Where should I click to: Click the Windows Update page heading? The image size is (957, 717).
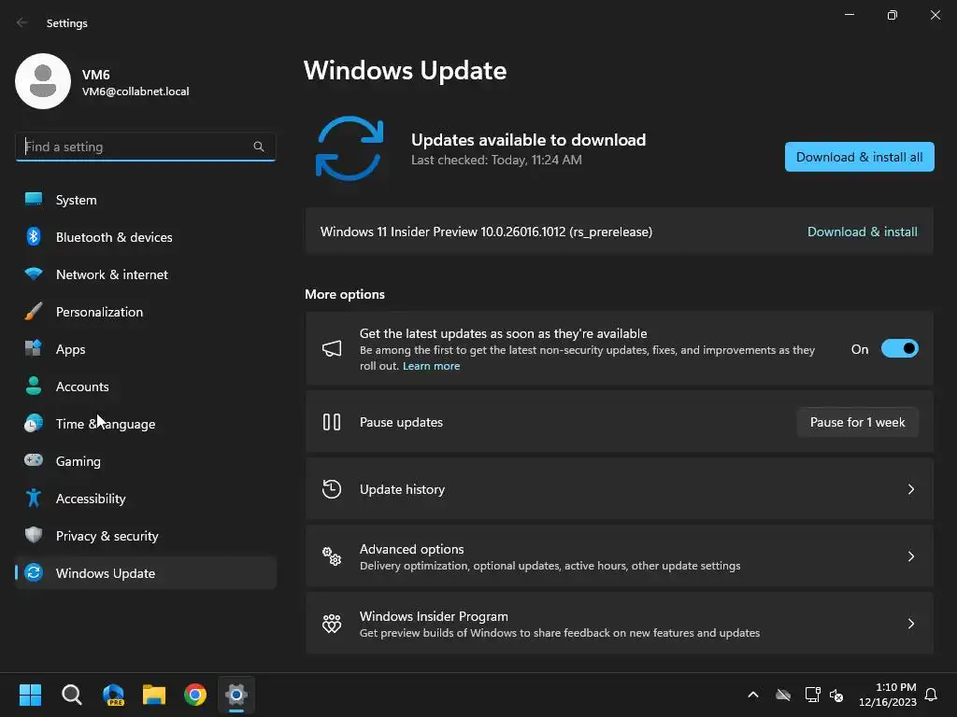click(406, 71)
